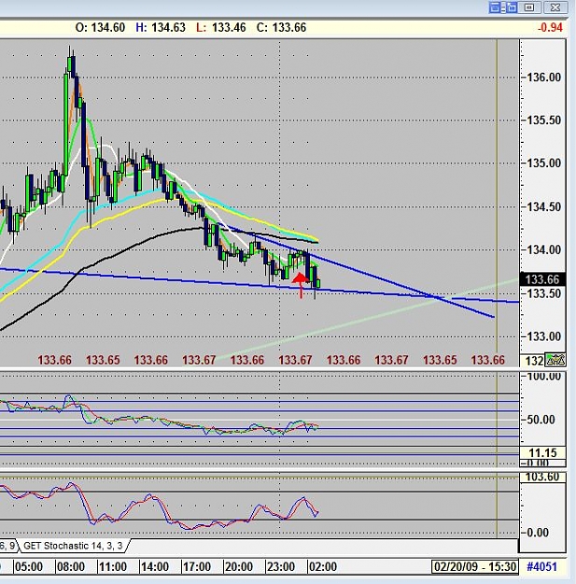Click the 11.15 indicator value box
The image size is (576, 584).
(542, 453)
